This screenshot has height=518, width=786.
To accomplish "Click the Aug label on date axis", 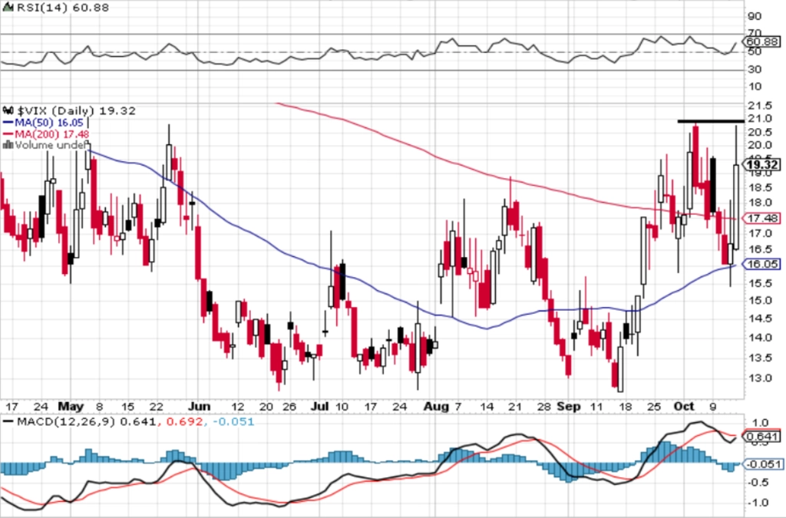I will tap(436, 406).
